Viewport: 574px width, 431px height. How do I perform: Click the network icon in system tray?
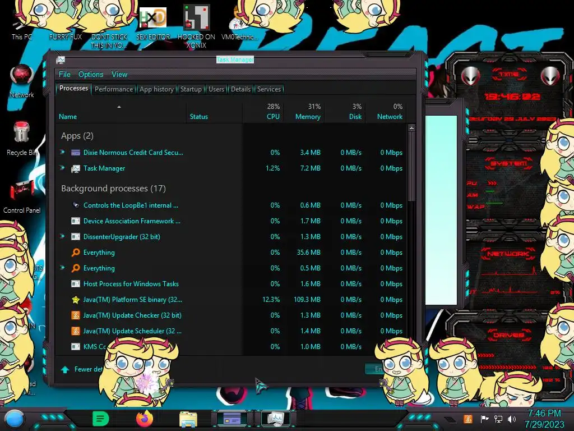point(498,419)
